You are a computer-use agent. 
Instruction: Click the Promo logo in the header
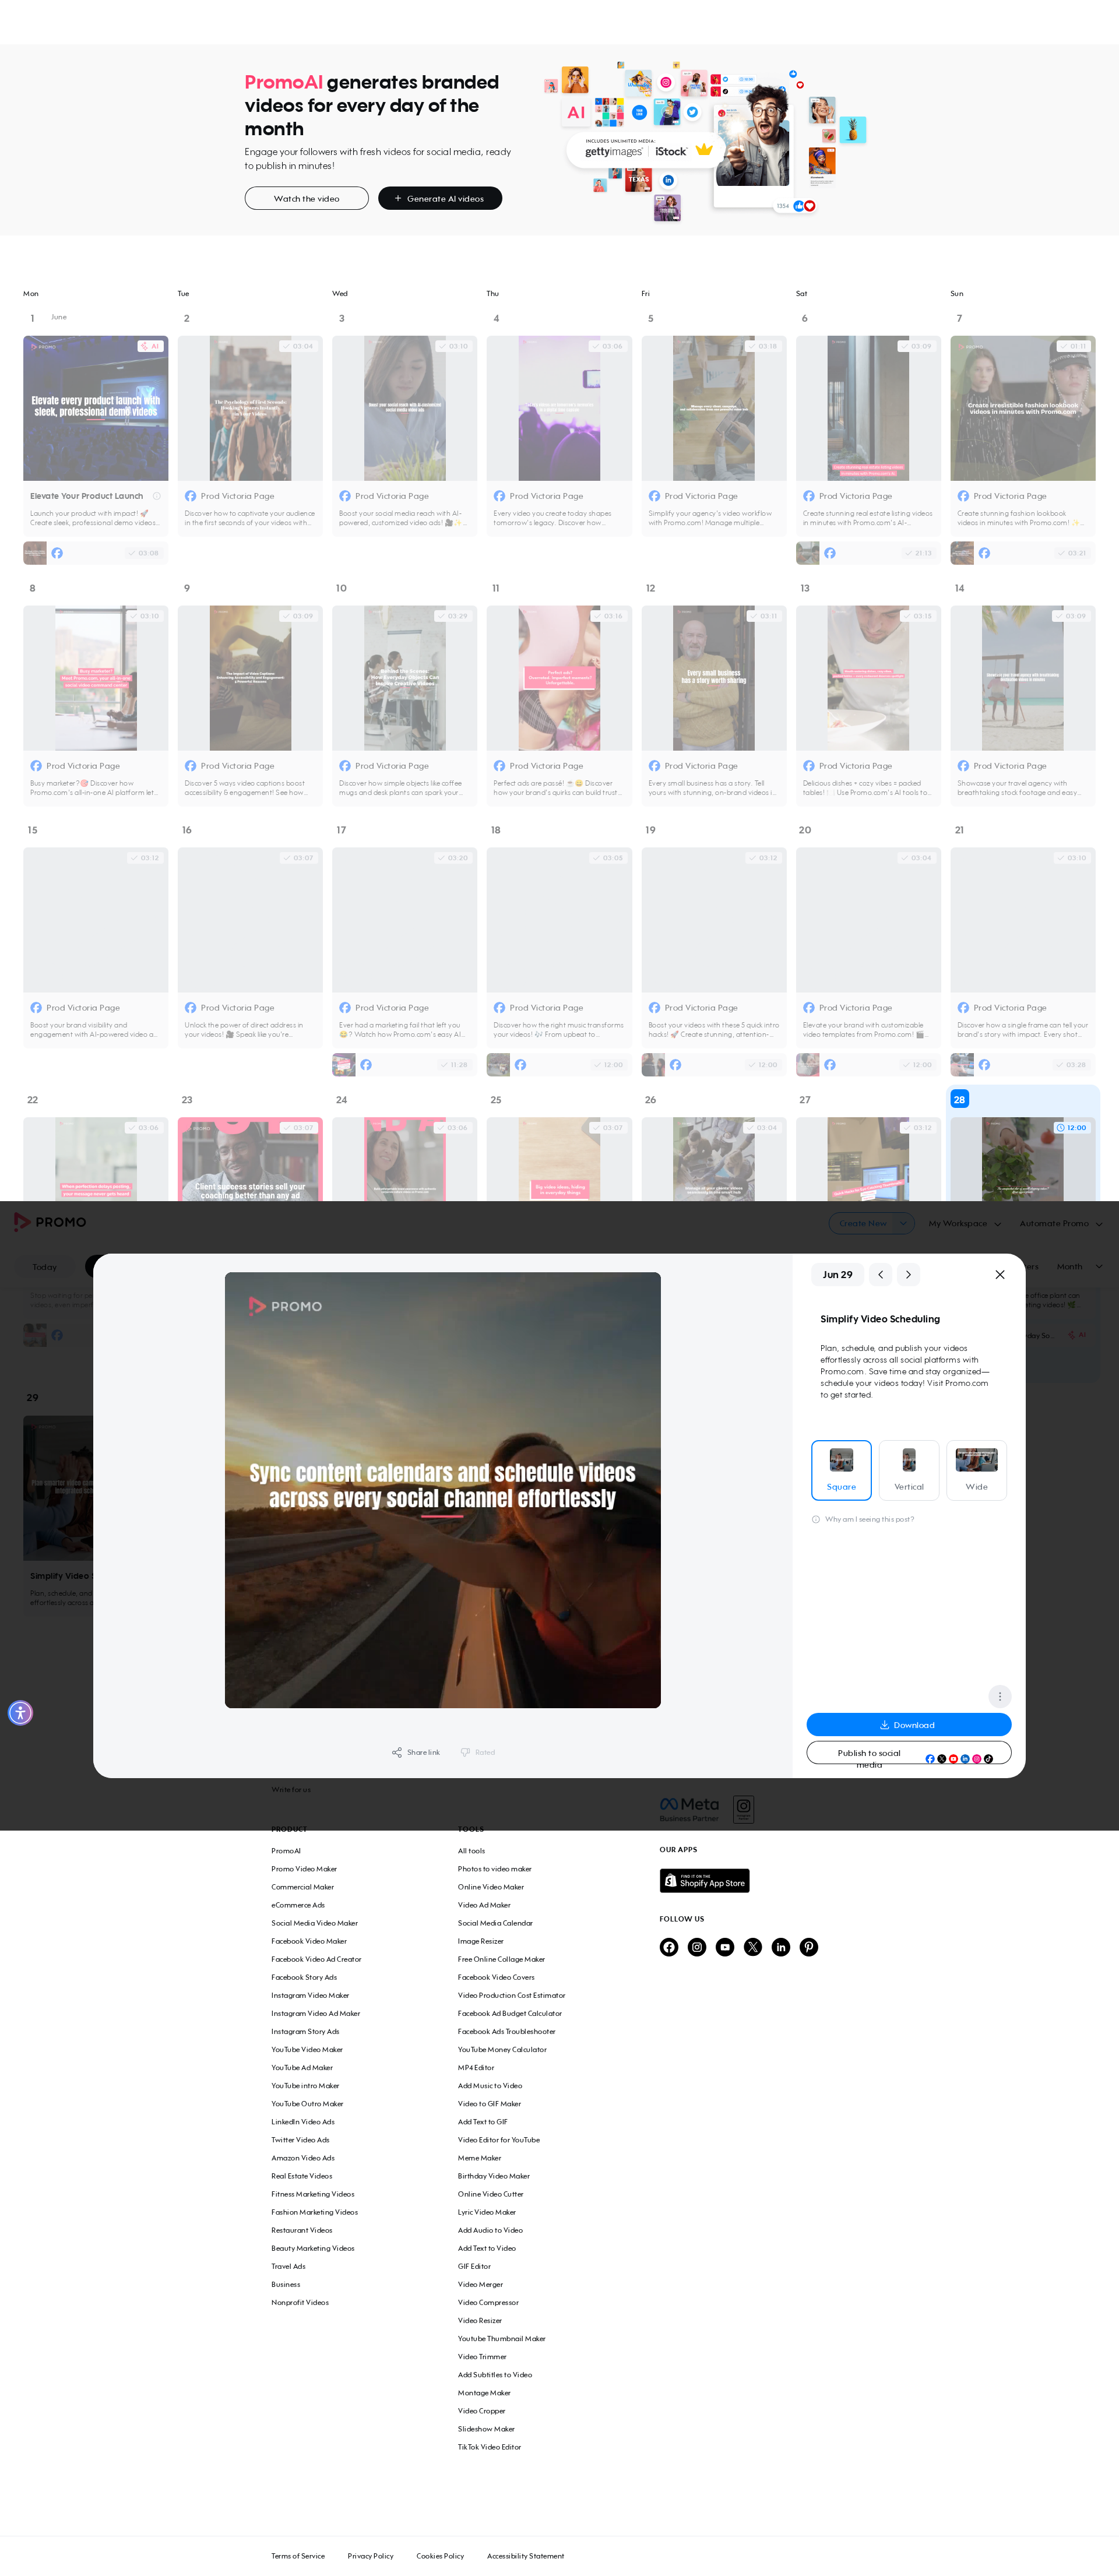click(50, 1222)
